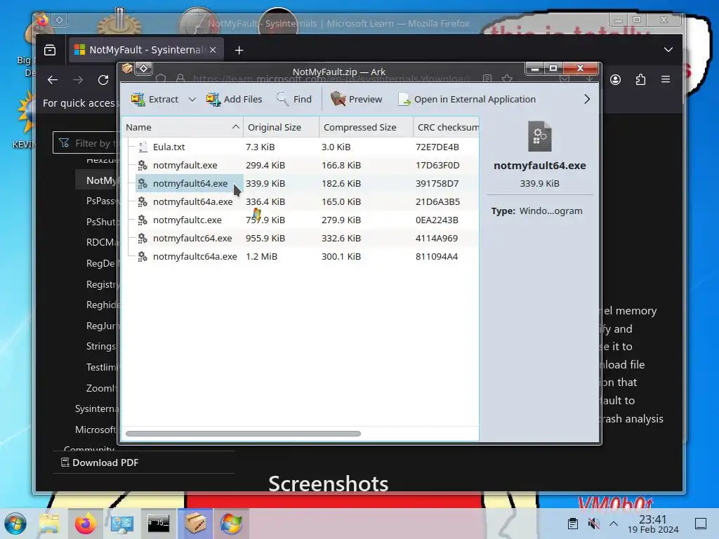
Task: Click Firefox back arrow button
Action: coord(53,80)
